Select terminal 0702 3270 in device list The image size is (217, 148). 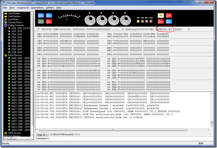(17, 34)
